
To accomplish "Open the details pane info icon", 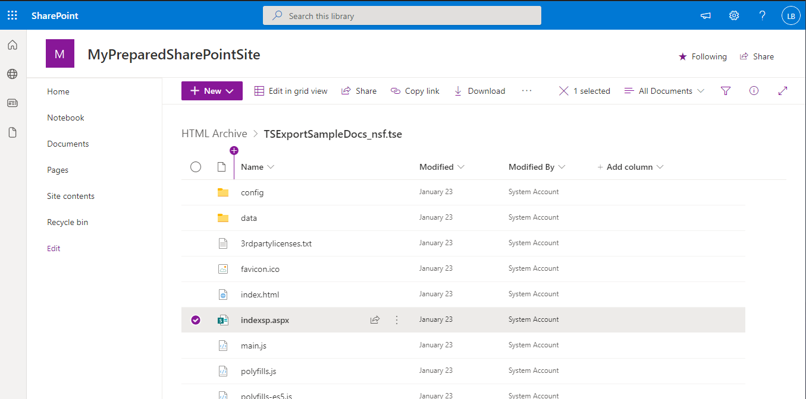I will click(x=754, y=90).
